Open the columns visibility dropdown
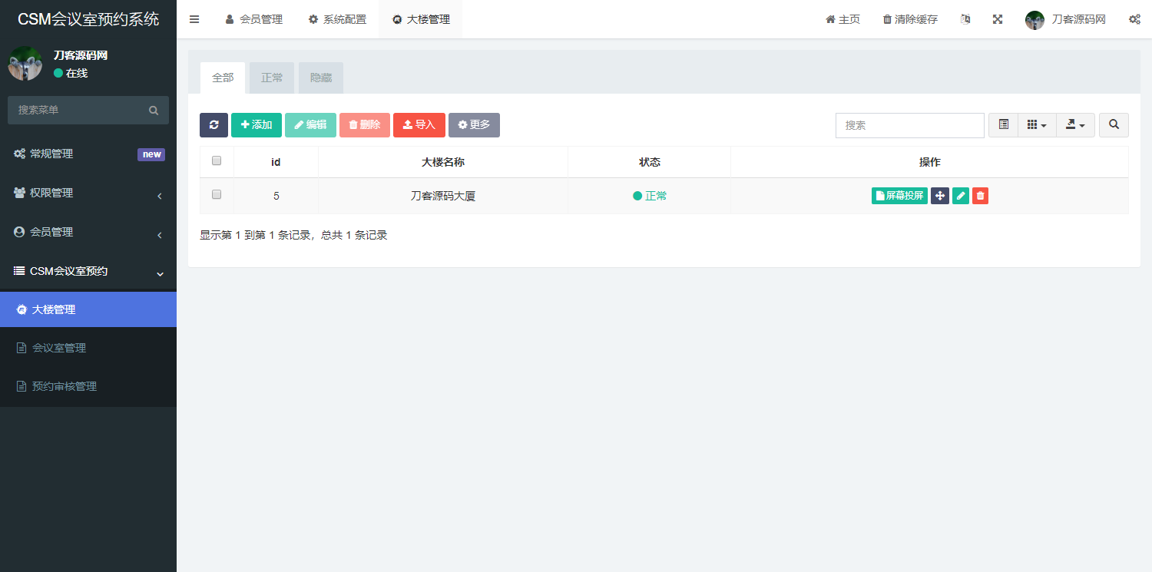Image resolution: width=1152 pixels, height=572 pixels. pos(1037,124)
